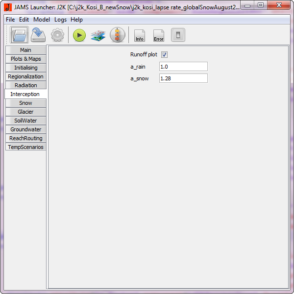Select the Plots & Maps tab

coord(25,59)
